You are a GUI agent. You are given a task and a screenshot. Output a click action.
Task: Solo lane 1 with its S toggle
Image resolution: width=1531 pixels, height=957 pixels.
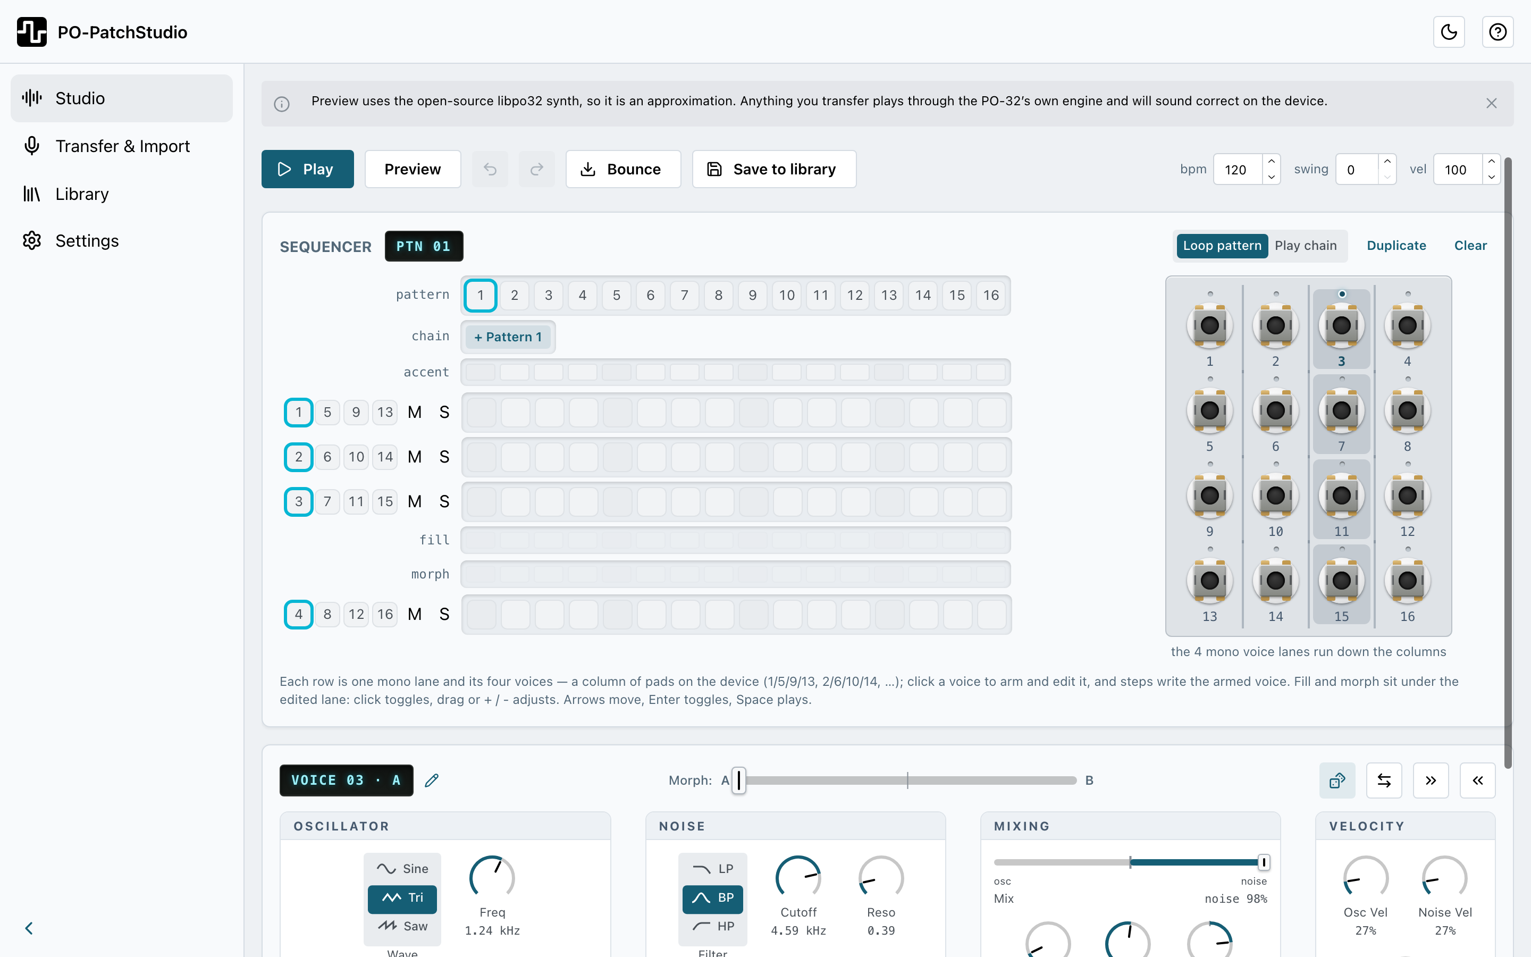pos(444,412)
